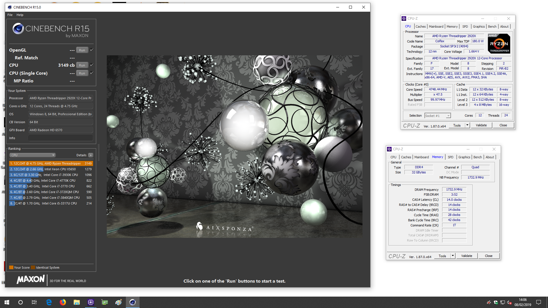548x308 pixels.
Task: Open the File menu in Cinebench
Action: point(10,15)
